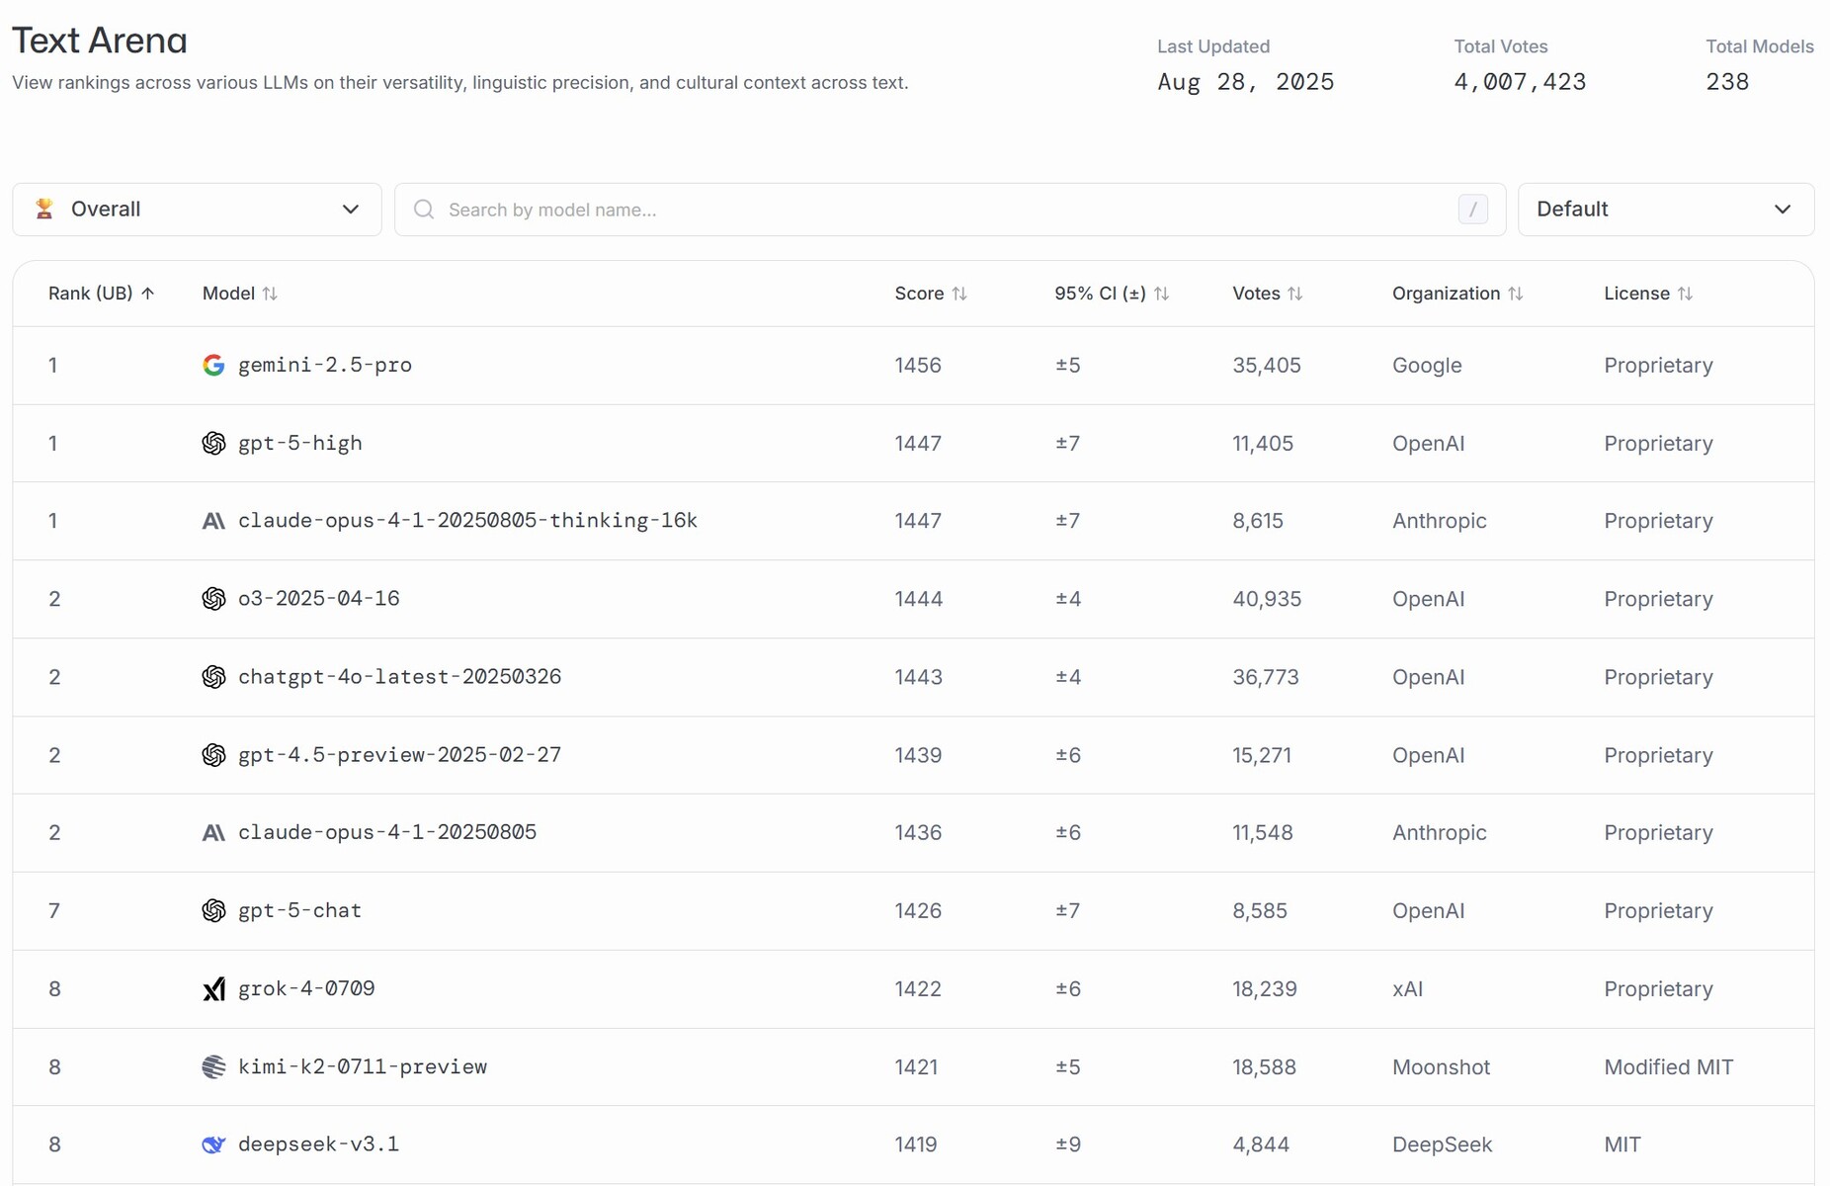Click the magnifier icon in search bar
This screenshot has width=1830, height=1186.
click(424, 210)
